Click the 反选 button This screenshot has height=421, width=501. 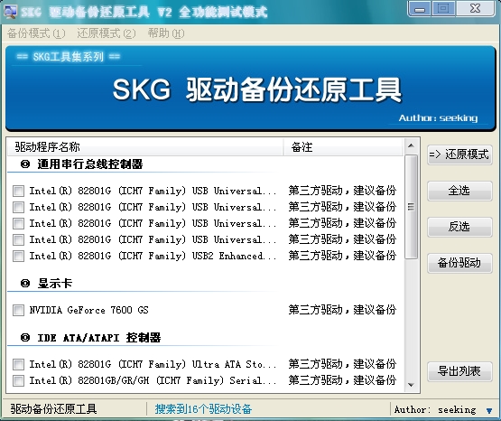pos(459,227)
